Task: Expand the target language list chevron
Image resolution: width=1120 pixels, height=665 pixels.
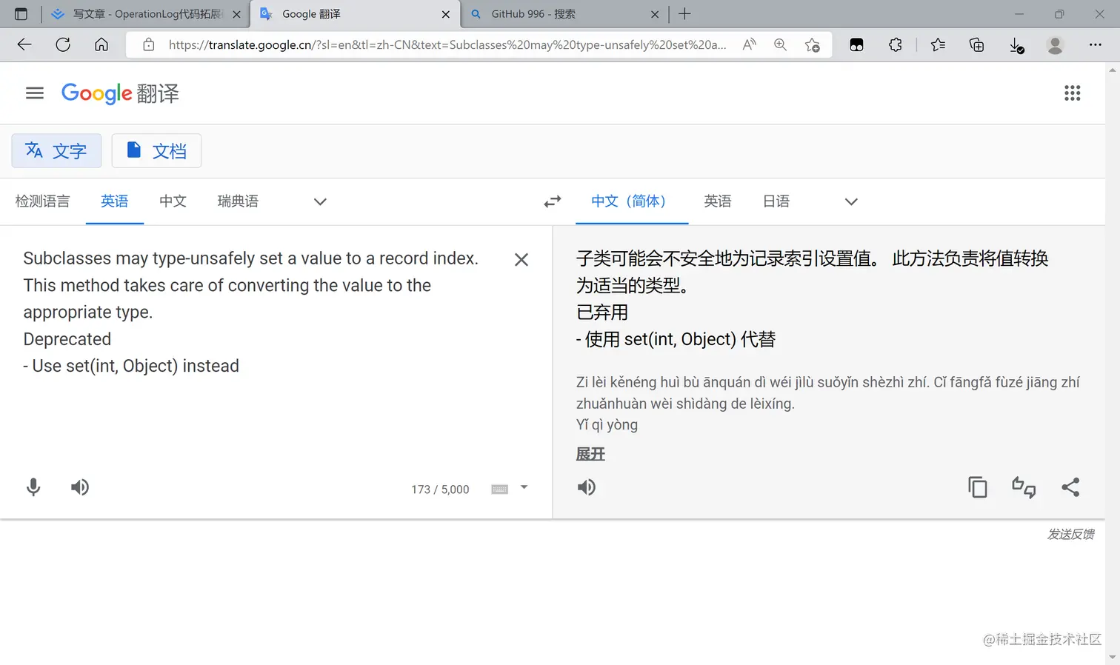Action: (x=851, y=201)
